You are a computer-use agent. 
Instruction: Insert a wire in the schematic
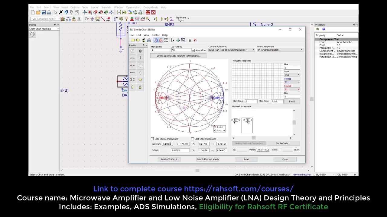click(103, 19)
